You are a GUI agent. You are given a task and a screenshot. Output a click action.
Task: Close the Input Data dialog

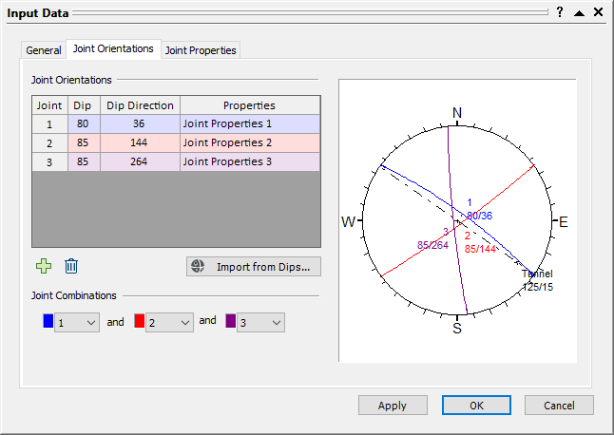coord(598,12)
